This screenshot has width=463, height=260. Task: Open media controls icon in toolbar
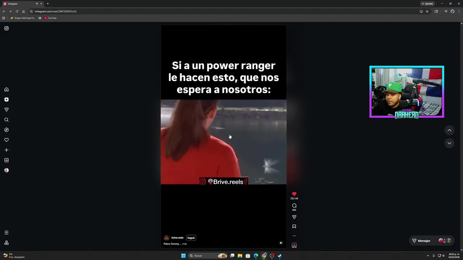tap(446, 11)
